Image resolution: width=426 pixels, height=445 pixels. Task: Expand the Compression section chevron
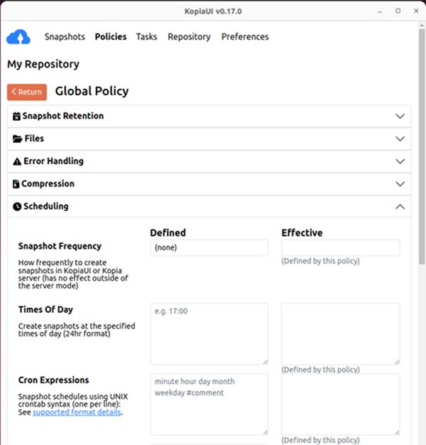pos(400,184)
